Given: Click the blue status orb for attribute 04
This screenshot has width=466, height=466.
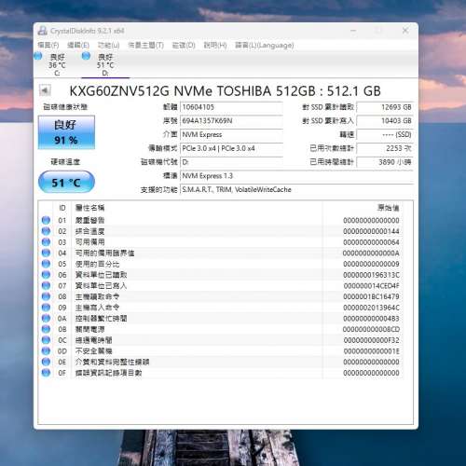Looking at the screenshot, I should [x=46, y=253].
